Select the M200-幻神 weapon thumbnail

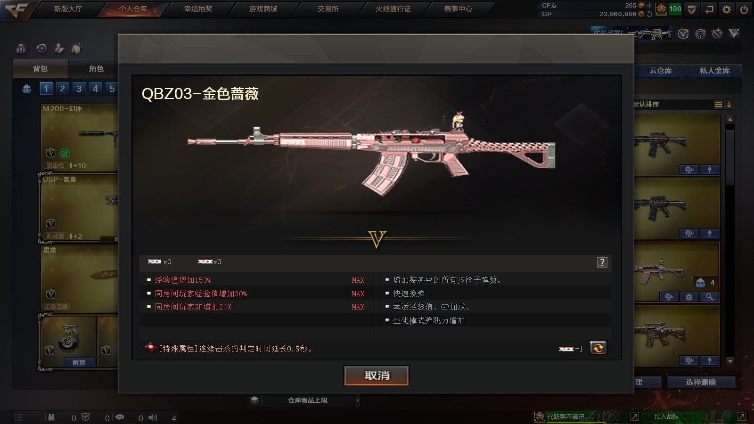point(79,138)
